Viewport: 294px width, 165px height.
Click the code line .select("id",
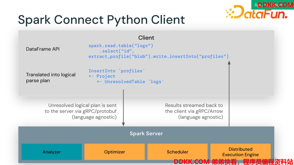(x=117, y=51)
